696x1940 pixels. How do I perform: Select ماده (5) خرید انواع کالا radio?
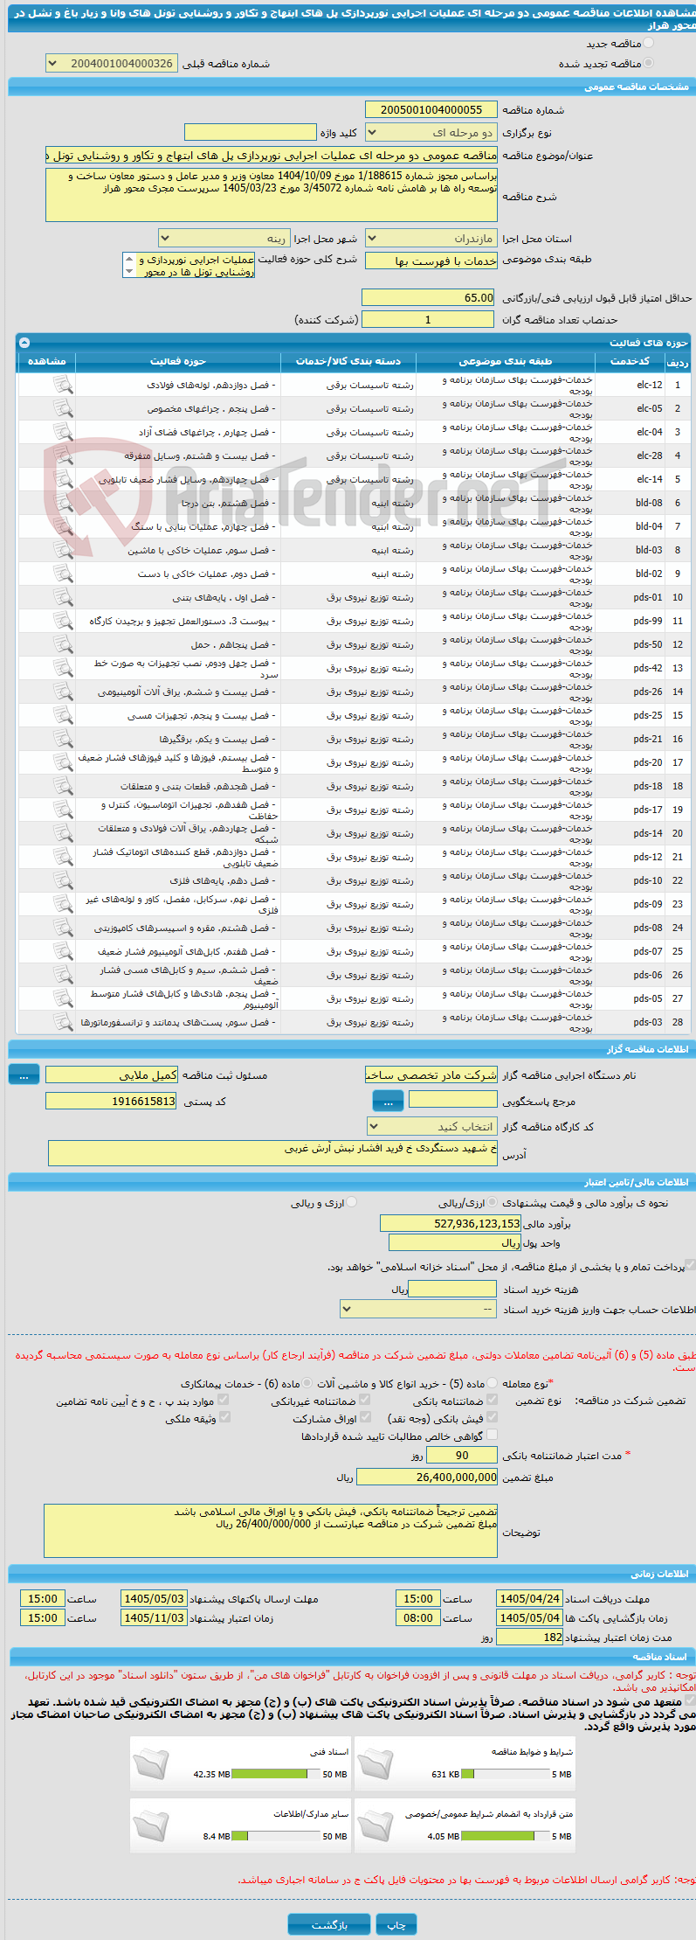click(x=493, y=1382)
